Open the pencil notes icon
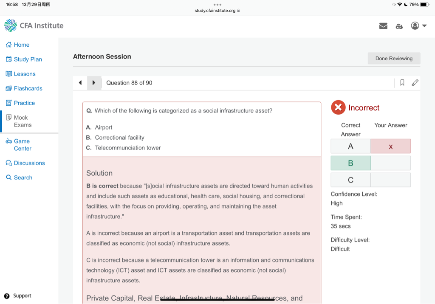The height and width of the screenshot is (304, 435). pos(415,83)
